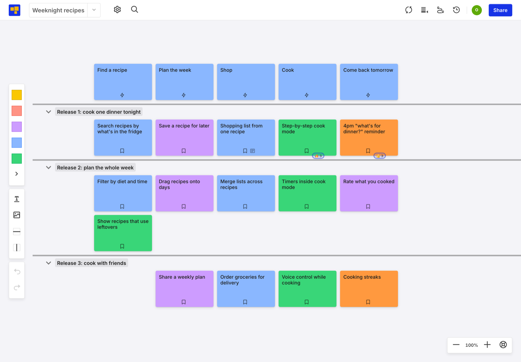Select the Save a recipe for later card
The image size is (521, 362).
[184, 138]
